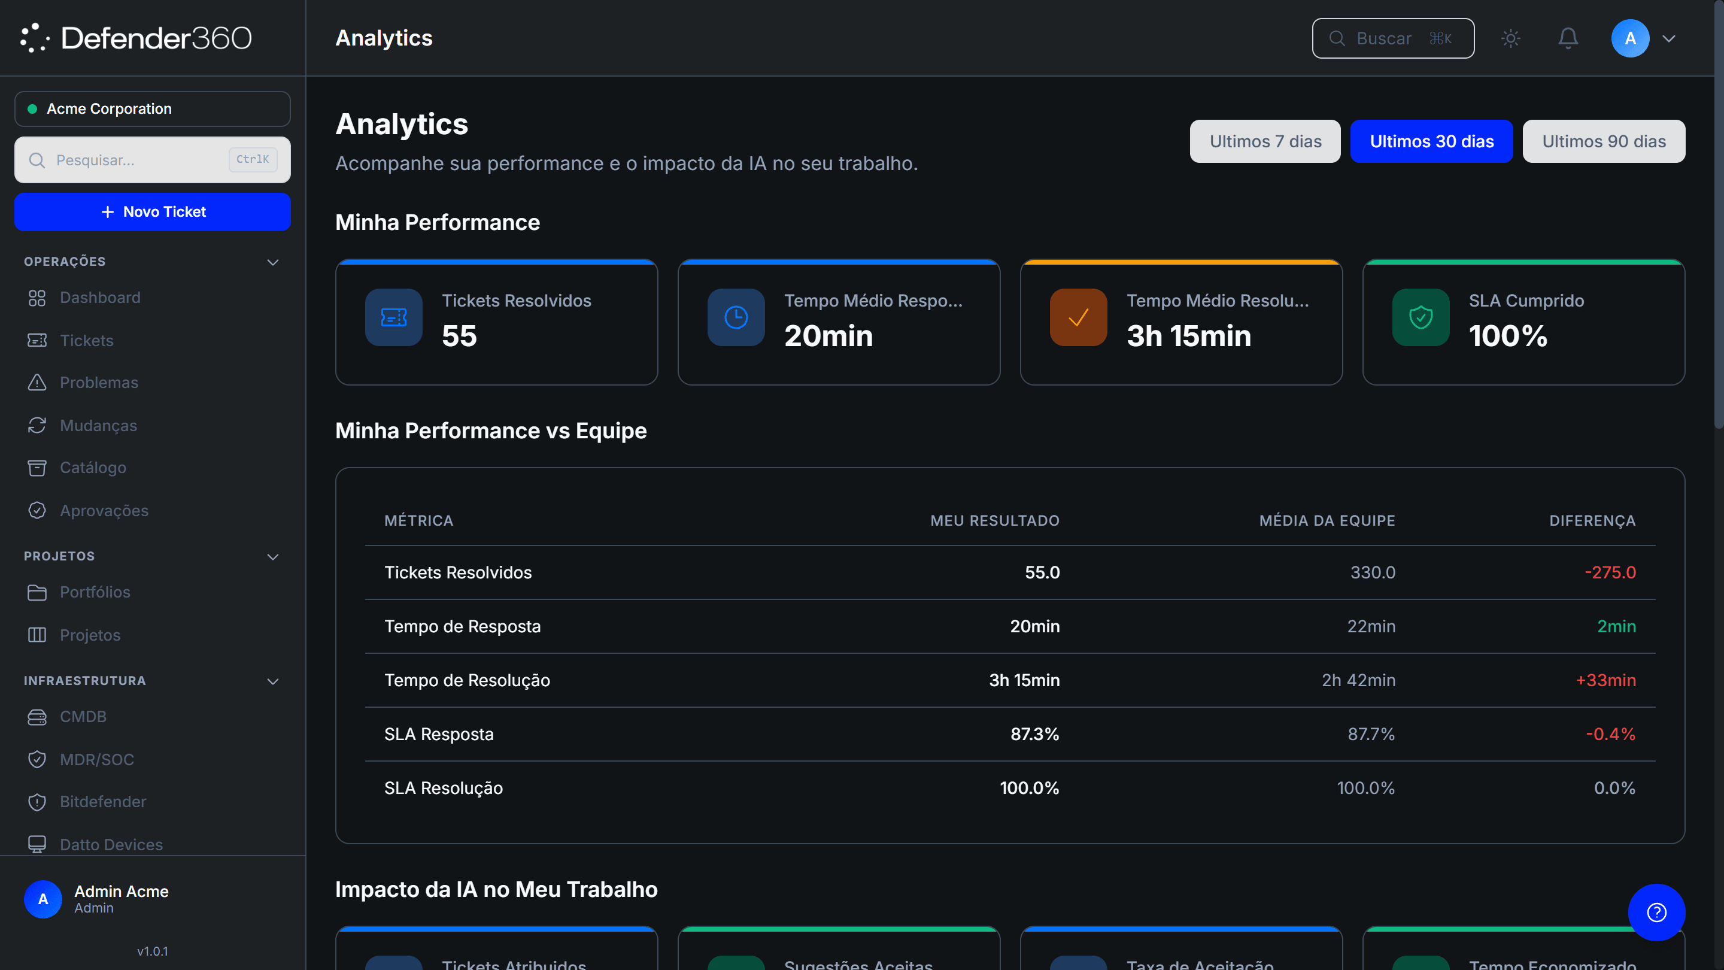This screenshot has height=970, width=1724.
Task: Select the Tempo de Resposta row label
Action: pos(463,626)
